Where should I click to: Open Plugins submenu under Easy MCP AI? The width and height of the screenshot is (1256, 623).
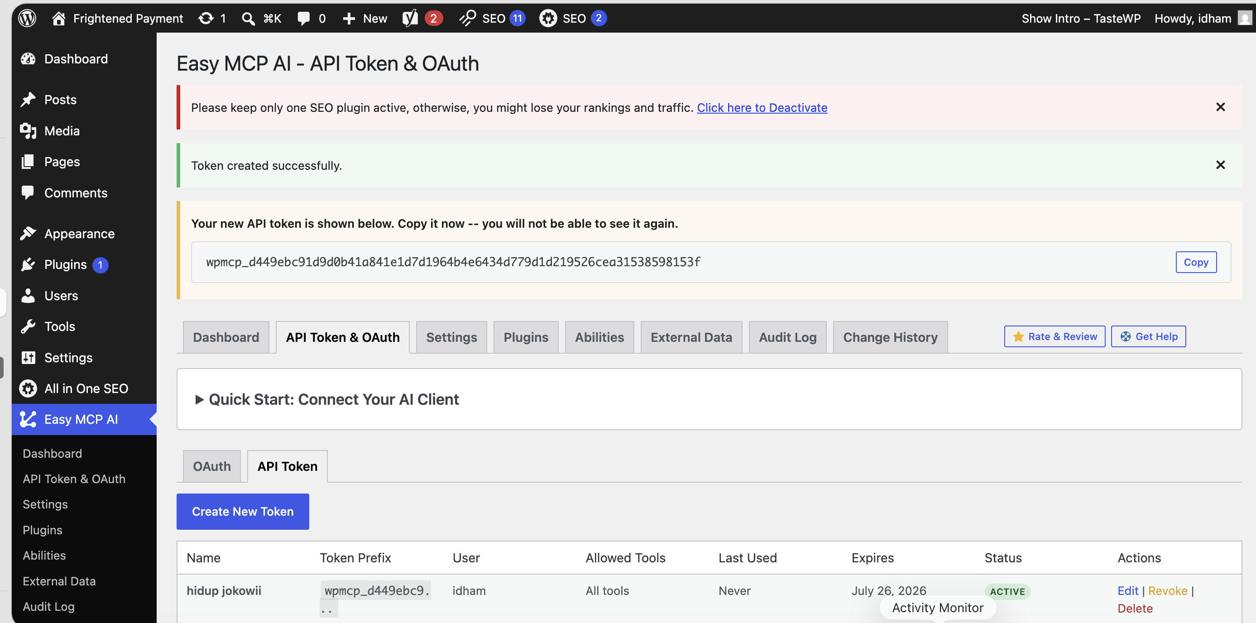(x=43, y=530)
